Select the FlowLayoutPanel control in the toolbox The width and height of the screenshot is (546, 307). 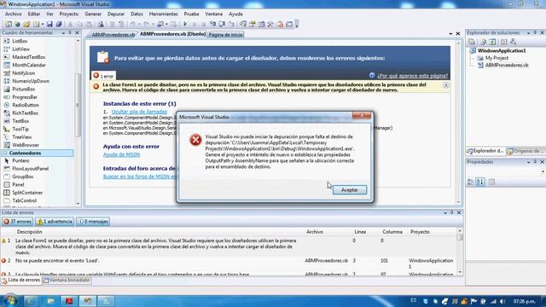tap(30, 169)
